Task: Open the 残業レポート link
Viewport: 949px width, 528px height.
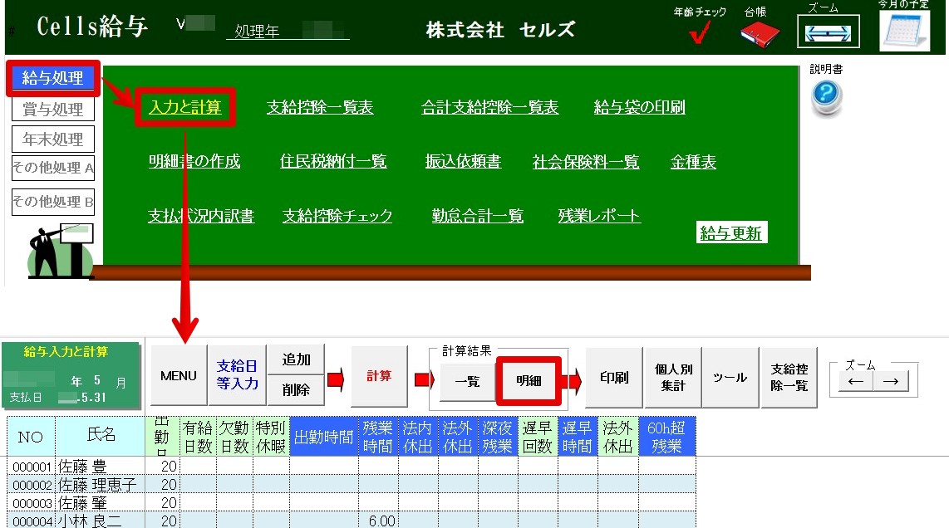Action: click(x=599, y=216)
